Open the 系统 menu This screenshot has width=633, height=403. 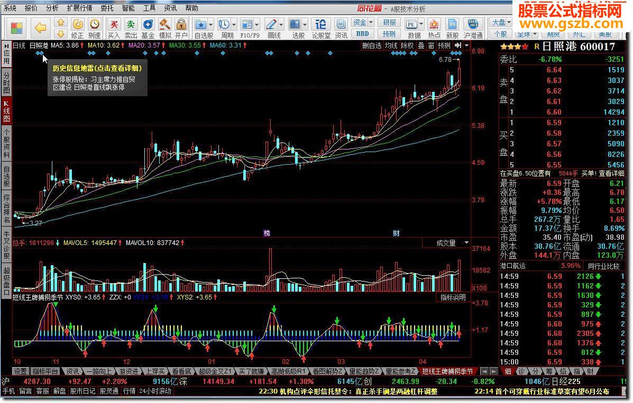(x=10, y=8)
